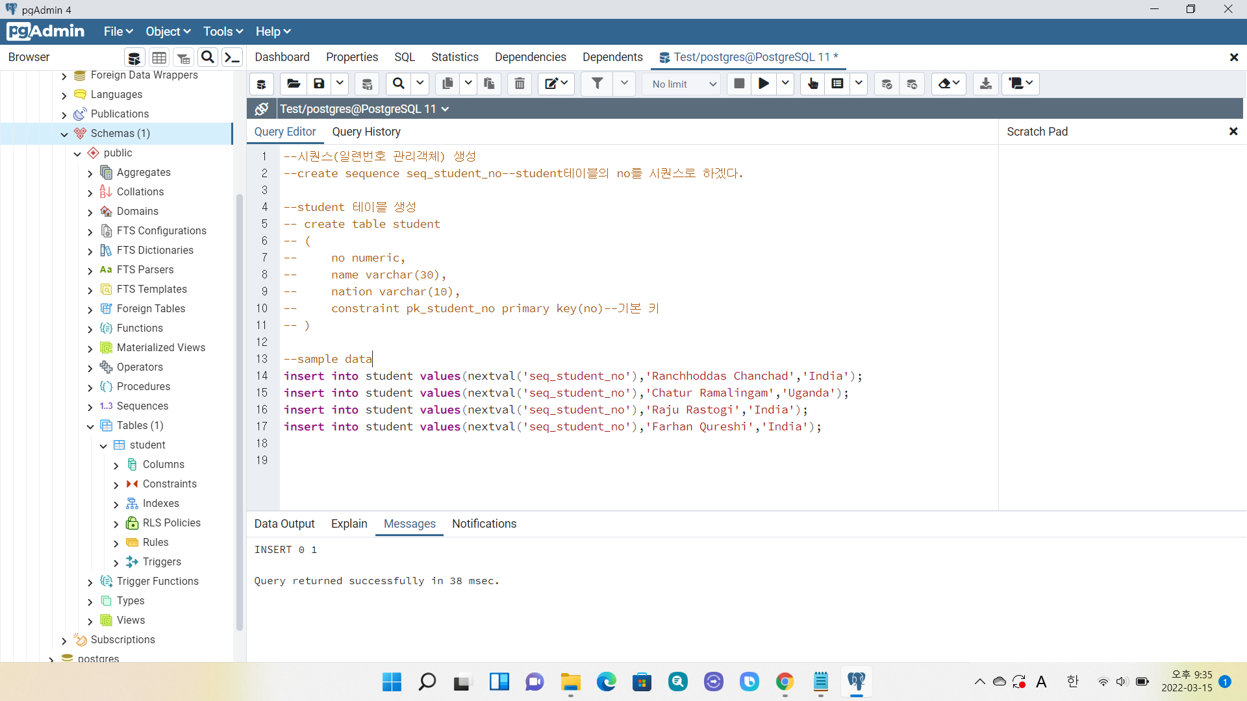This screenshot has width=1247, height=701.
Task: Click the Open File folder icon
Action: click(294, 84)
